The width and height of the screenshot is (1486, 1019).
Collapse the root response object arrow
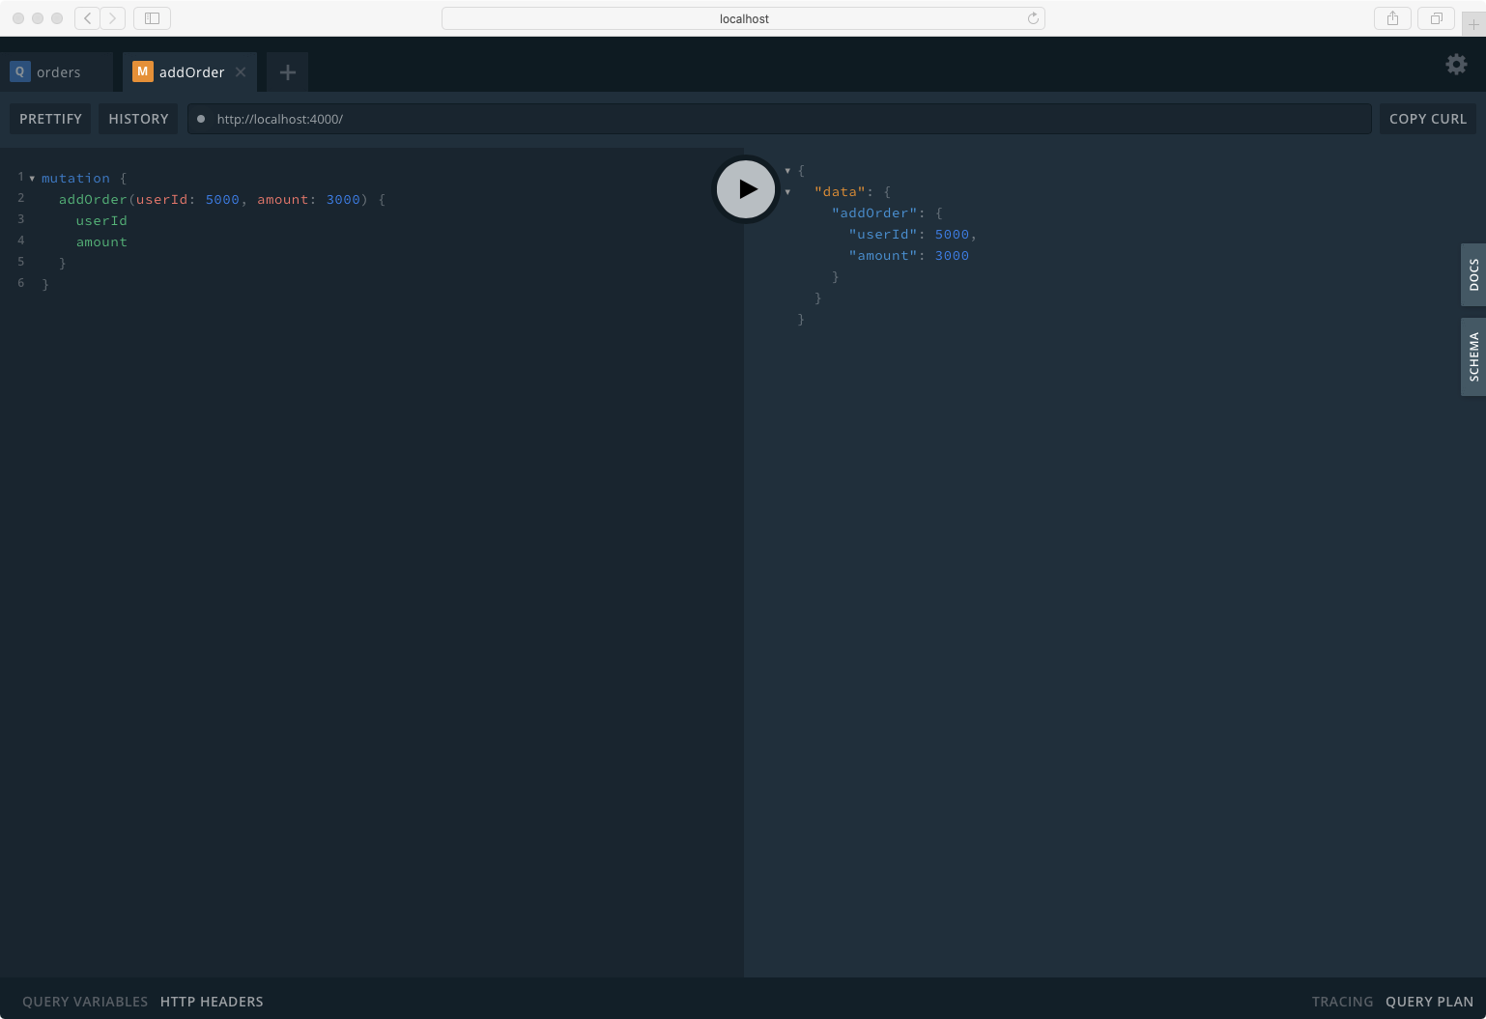coord(787,170)
